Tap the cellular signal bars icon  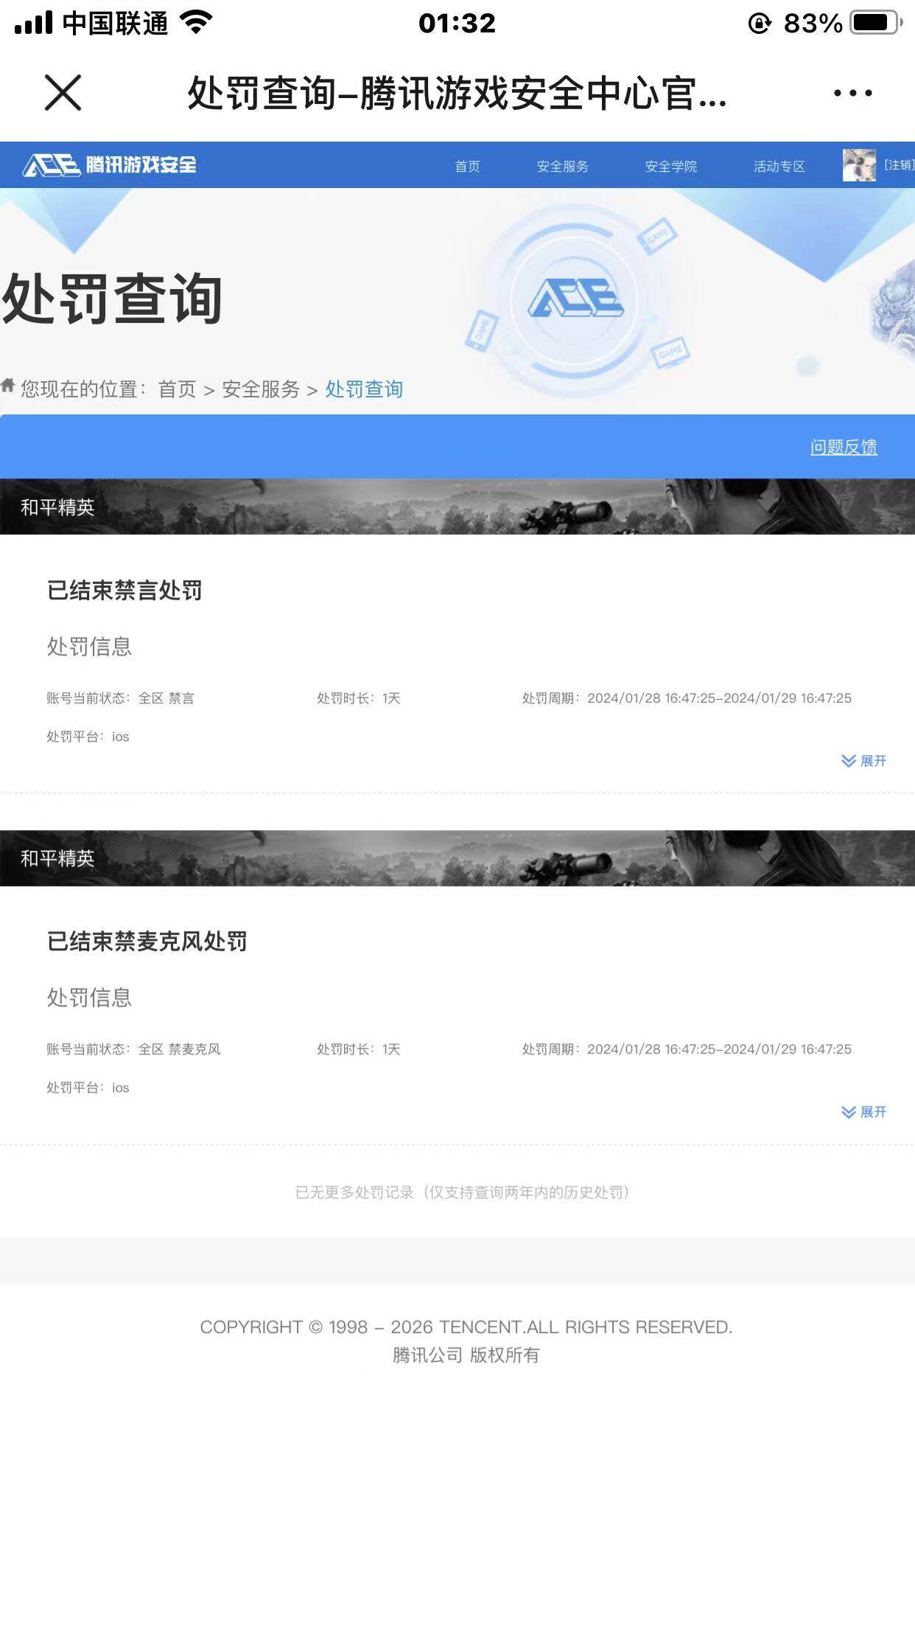click(x=34, y=23)
